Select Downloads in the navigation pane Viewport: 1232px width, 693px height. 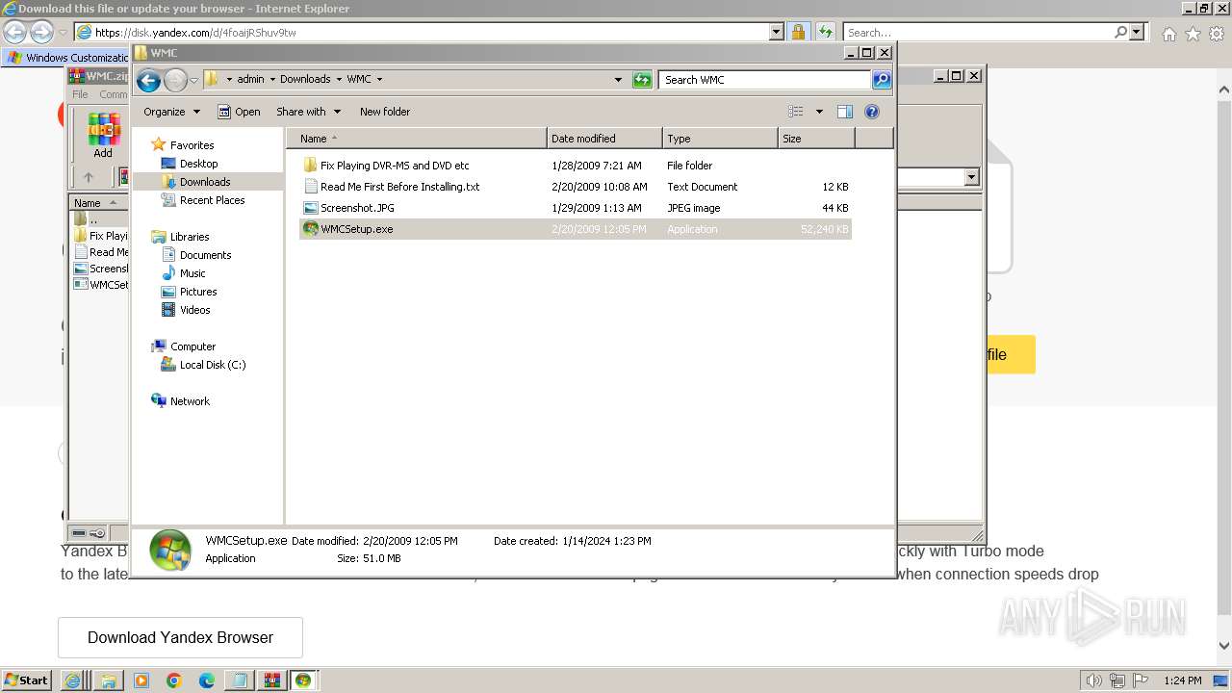(205, 182)
